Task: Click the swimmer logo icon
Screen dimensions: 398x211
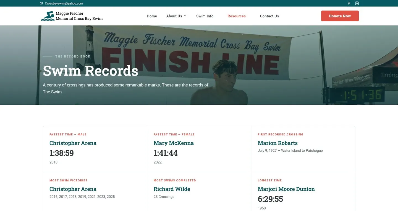Action: (x=48, y=16)
